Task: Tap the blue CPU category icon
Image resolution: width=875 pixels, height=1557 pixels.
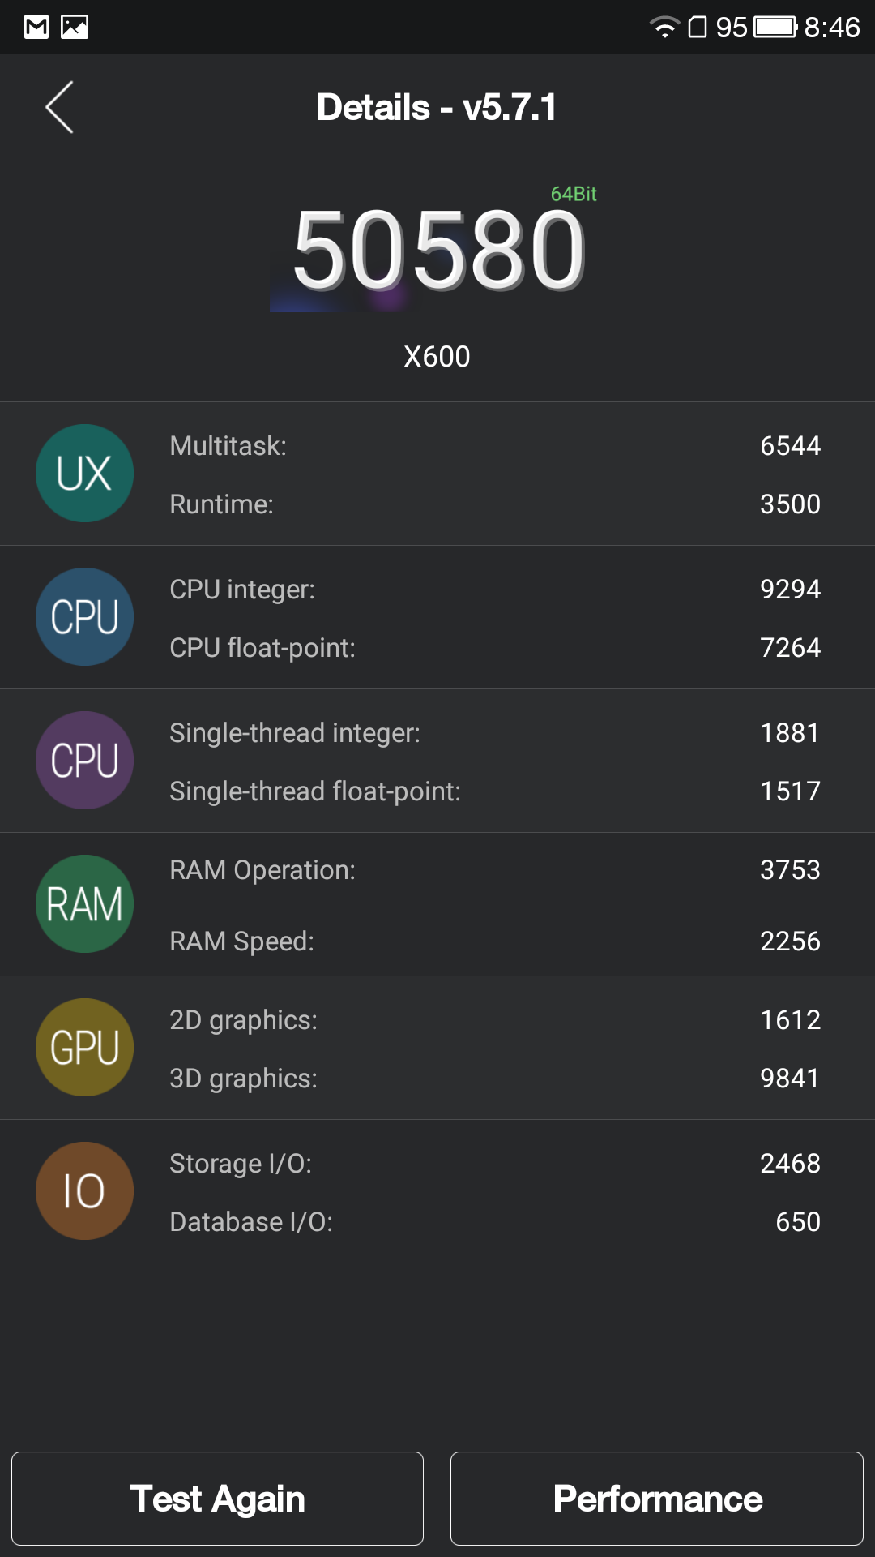Action: tap(84, 617)
